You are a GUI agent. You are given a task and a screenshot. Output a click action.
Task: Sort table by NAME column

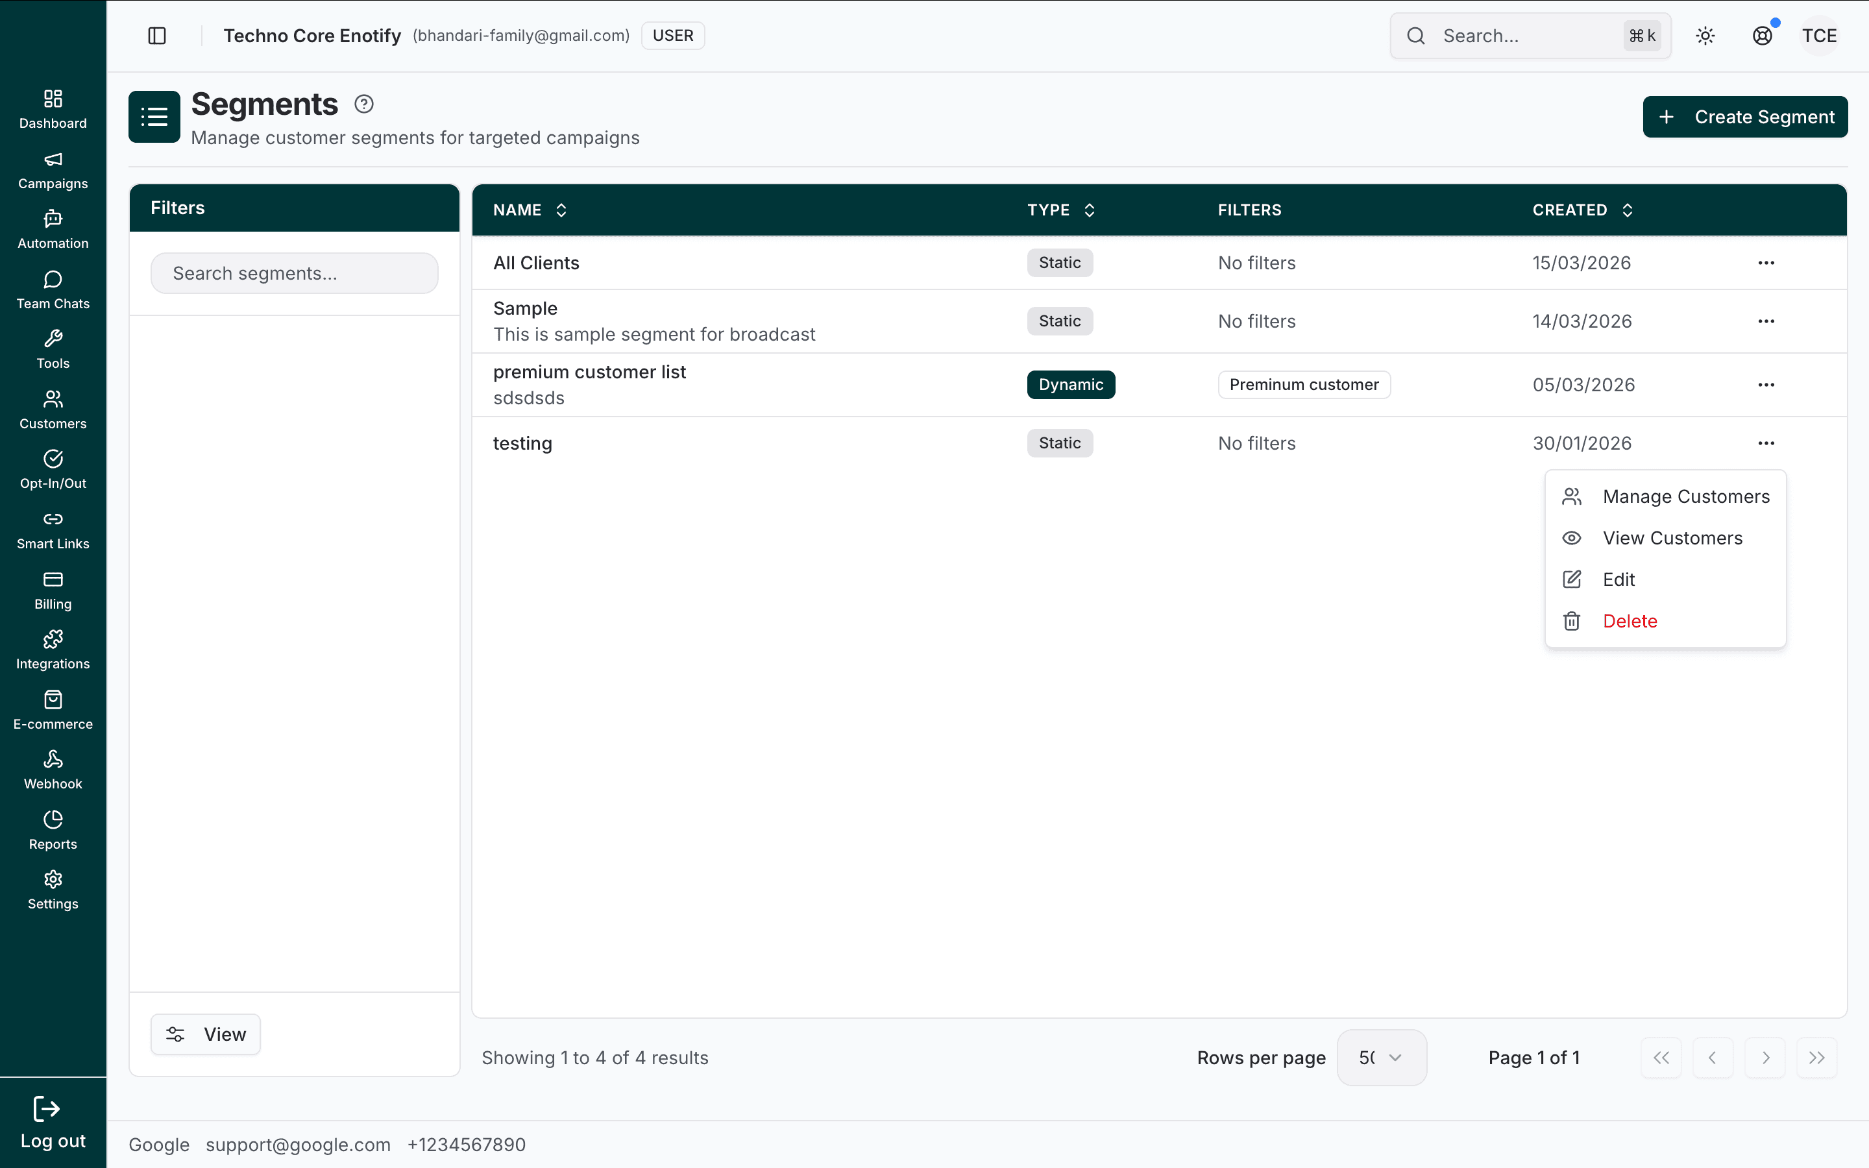531,210
